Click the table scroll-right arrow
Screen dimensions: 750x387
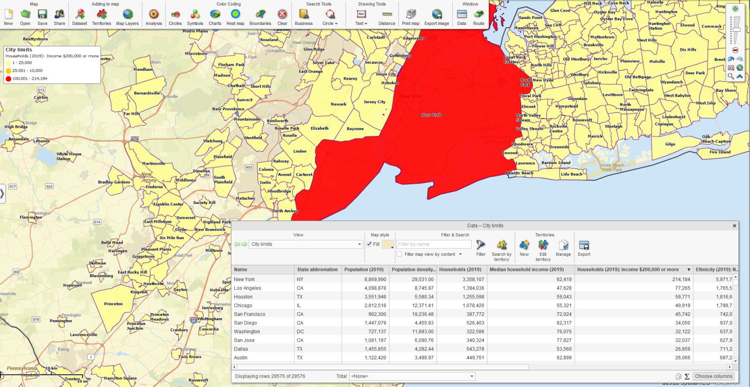730,367
